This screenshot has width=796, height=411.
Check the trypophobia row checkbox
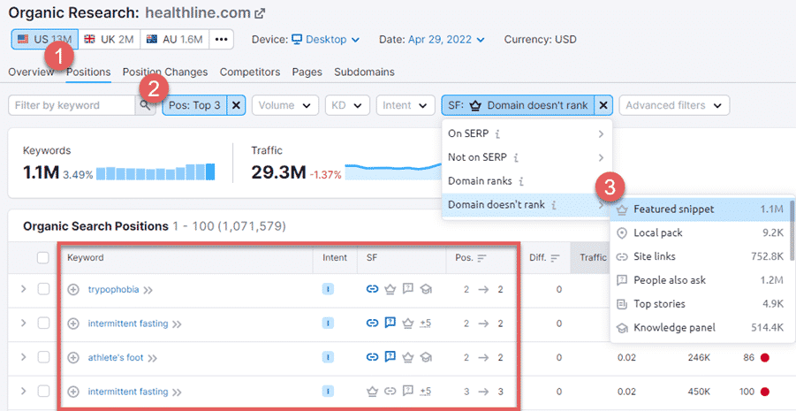pos(43,289)
